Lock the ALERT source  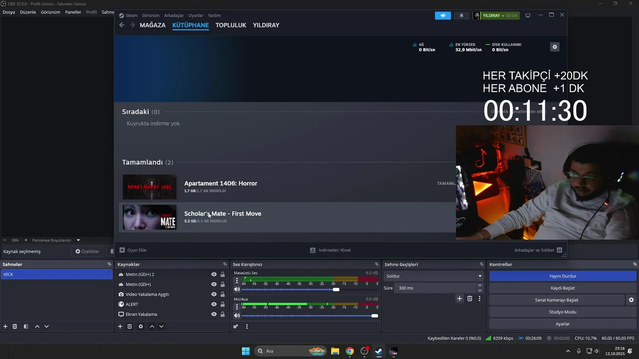tap(223, 304)
